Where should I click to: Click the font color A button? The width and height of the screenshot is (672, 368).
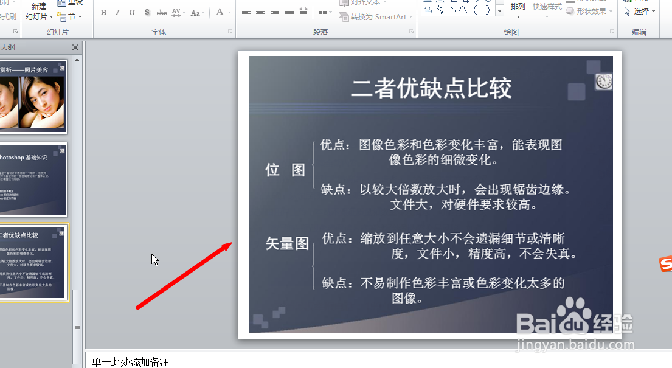click(220, 12)
